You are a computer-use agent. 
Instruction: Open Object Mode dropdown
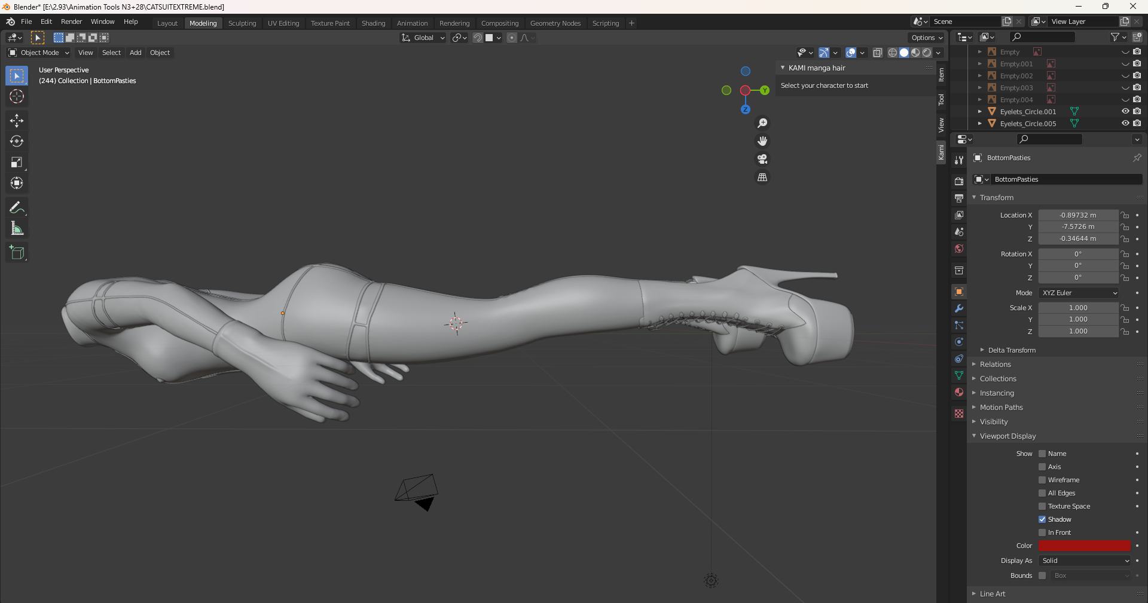tap(39, 53)
